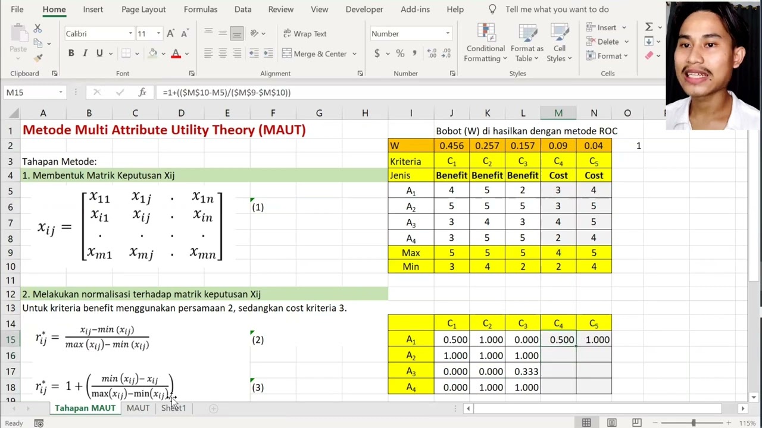762x428 pixels.
Task: Align text left
Action: pyautogui.click(x=208, y=53)
